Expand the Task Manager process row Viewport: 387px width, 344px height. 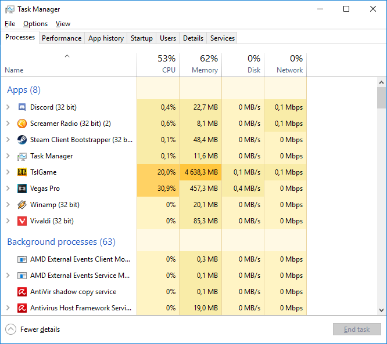(8, 156)
